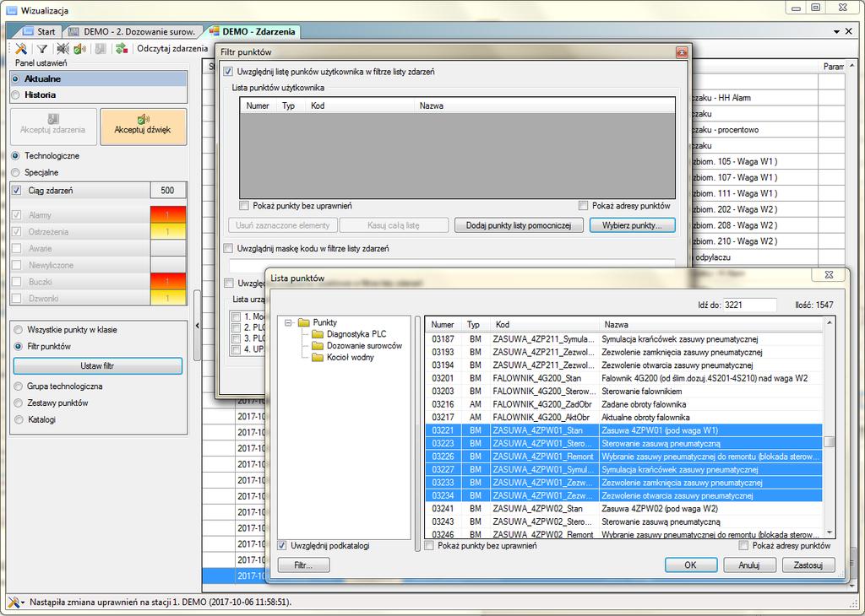Select the Aktualne radio option
865x616 pixels.
15,78
